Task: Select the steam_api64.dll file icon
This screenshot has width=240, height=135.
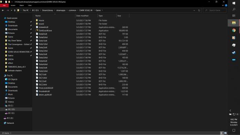Action: click(x=37, y=94)
